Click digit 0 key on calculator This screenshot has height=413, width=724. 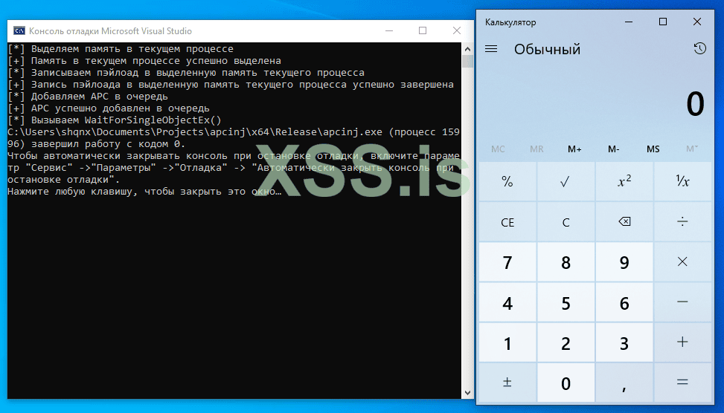[x=566, y=382]
